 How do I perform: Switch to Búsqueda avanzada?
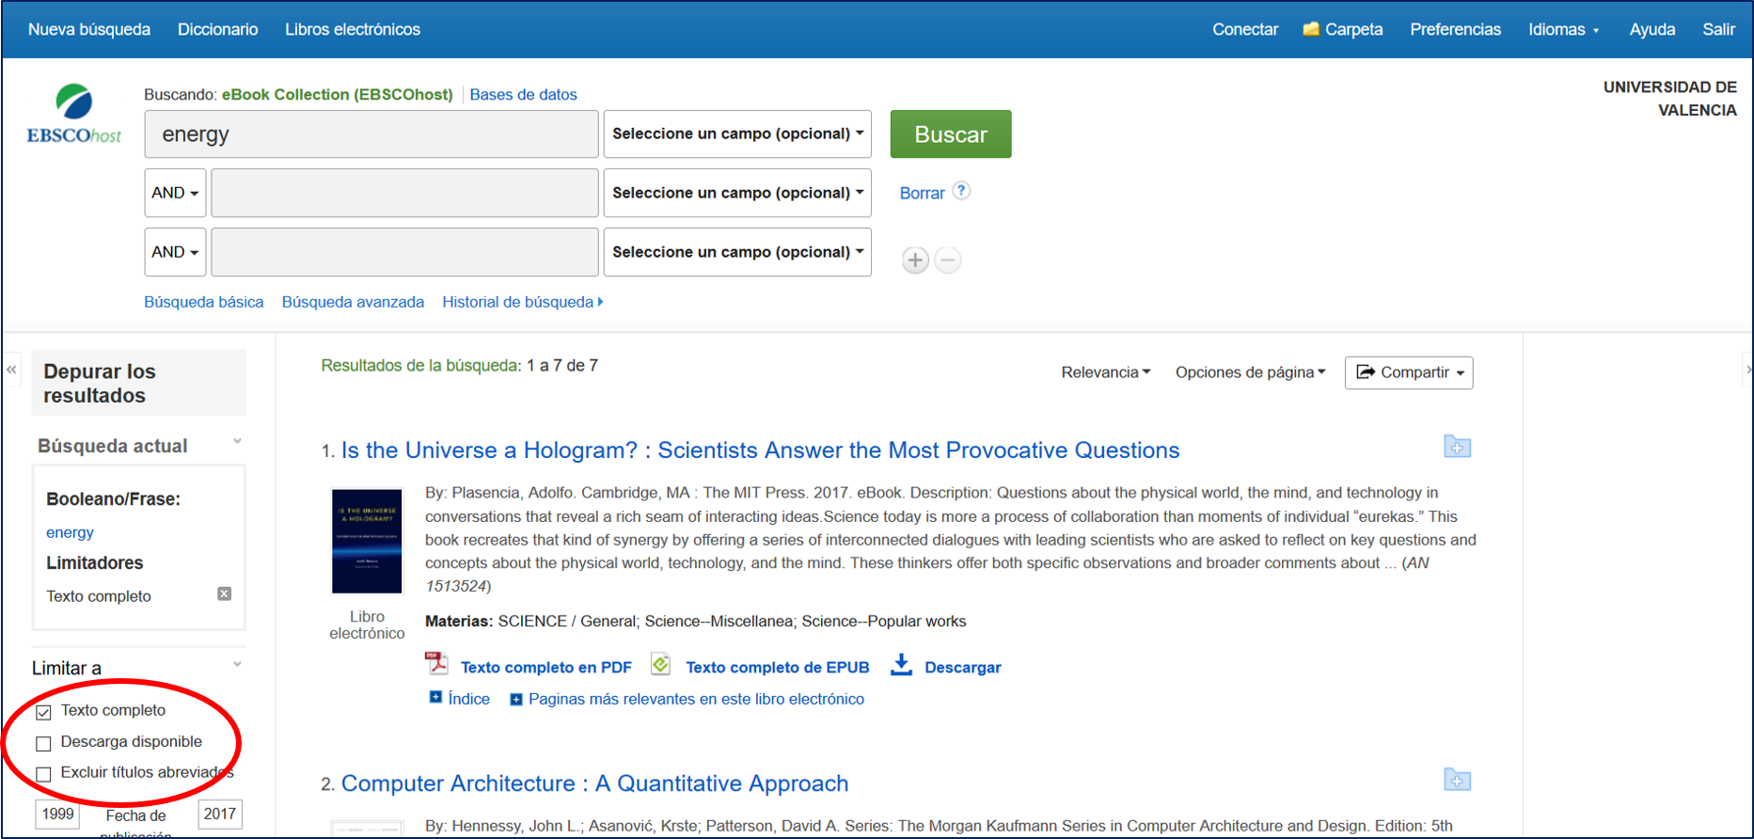tap(353, 302)
